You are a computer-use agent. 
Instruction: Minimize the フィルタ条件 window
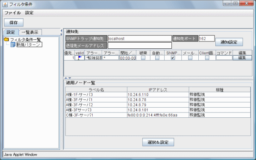point(227,3)
